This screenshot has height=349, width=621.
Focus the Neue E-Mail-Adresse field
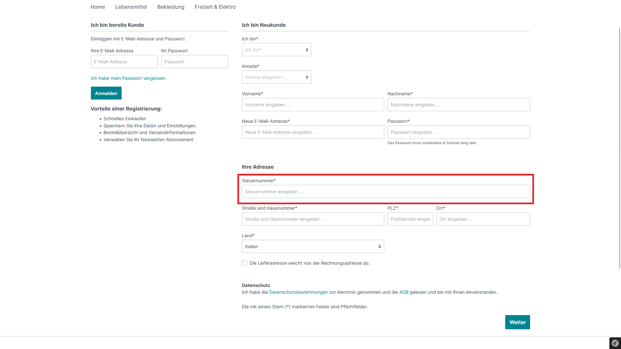pos(313,132)
